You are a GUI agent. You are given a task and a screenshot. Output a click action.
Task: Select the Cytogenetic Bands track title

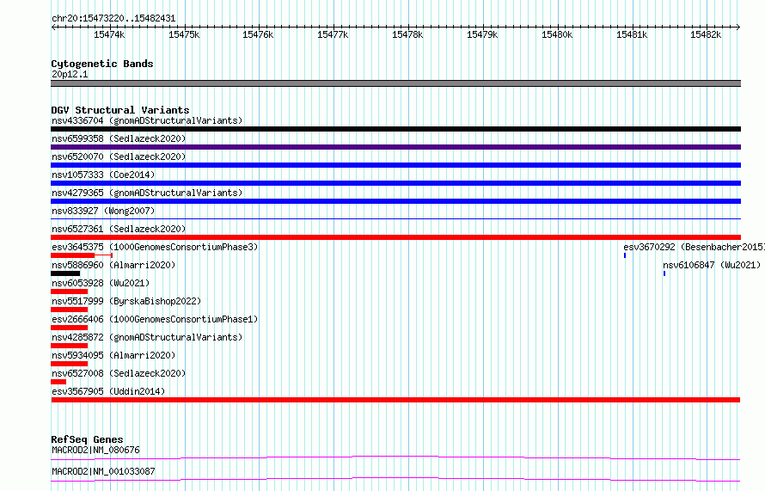pos(102,64)
